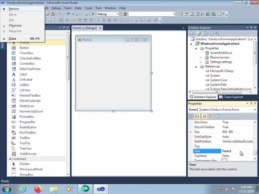
Task: Click the StartPosition property row
Action: [223, 141]
